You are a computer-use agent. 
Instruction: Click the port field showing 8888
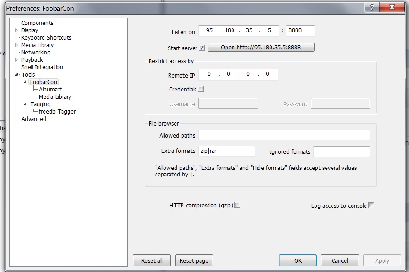coord(300,31)
